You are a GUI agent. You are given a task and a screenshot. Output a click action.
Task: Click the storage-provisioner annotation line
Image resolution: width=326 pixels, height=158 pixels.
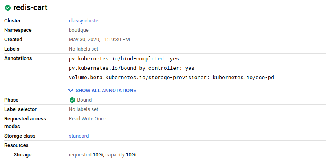tap(171, 78)
